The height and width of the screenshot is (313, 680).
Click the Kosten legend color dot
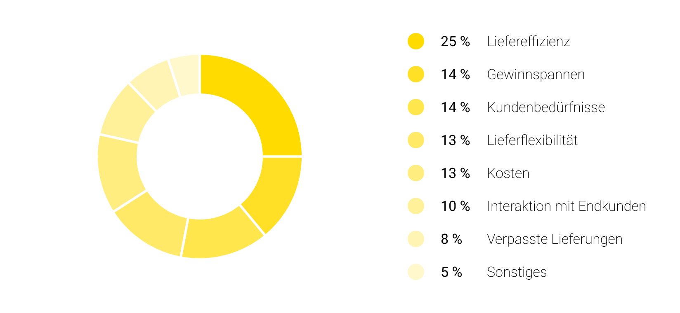pos(416,173)
